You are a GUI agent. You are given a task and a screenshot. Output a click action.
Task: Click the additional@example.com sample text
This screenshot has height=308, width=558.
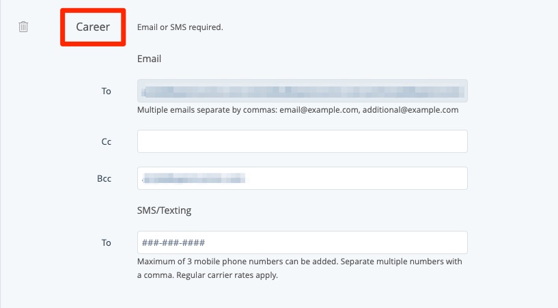tap(410, 109)
